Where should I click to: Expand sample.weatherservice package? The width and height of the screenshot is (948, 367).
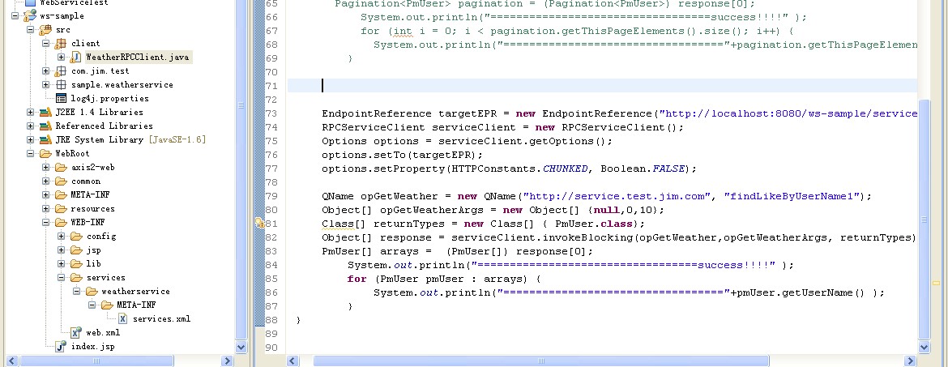[x=46, y=84]
